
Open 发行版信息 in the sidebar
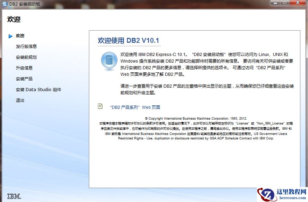click(26, 47)
